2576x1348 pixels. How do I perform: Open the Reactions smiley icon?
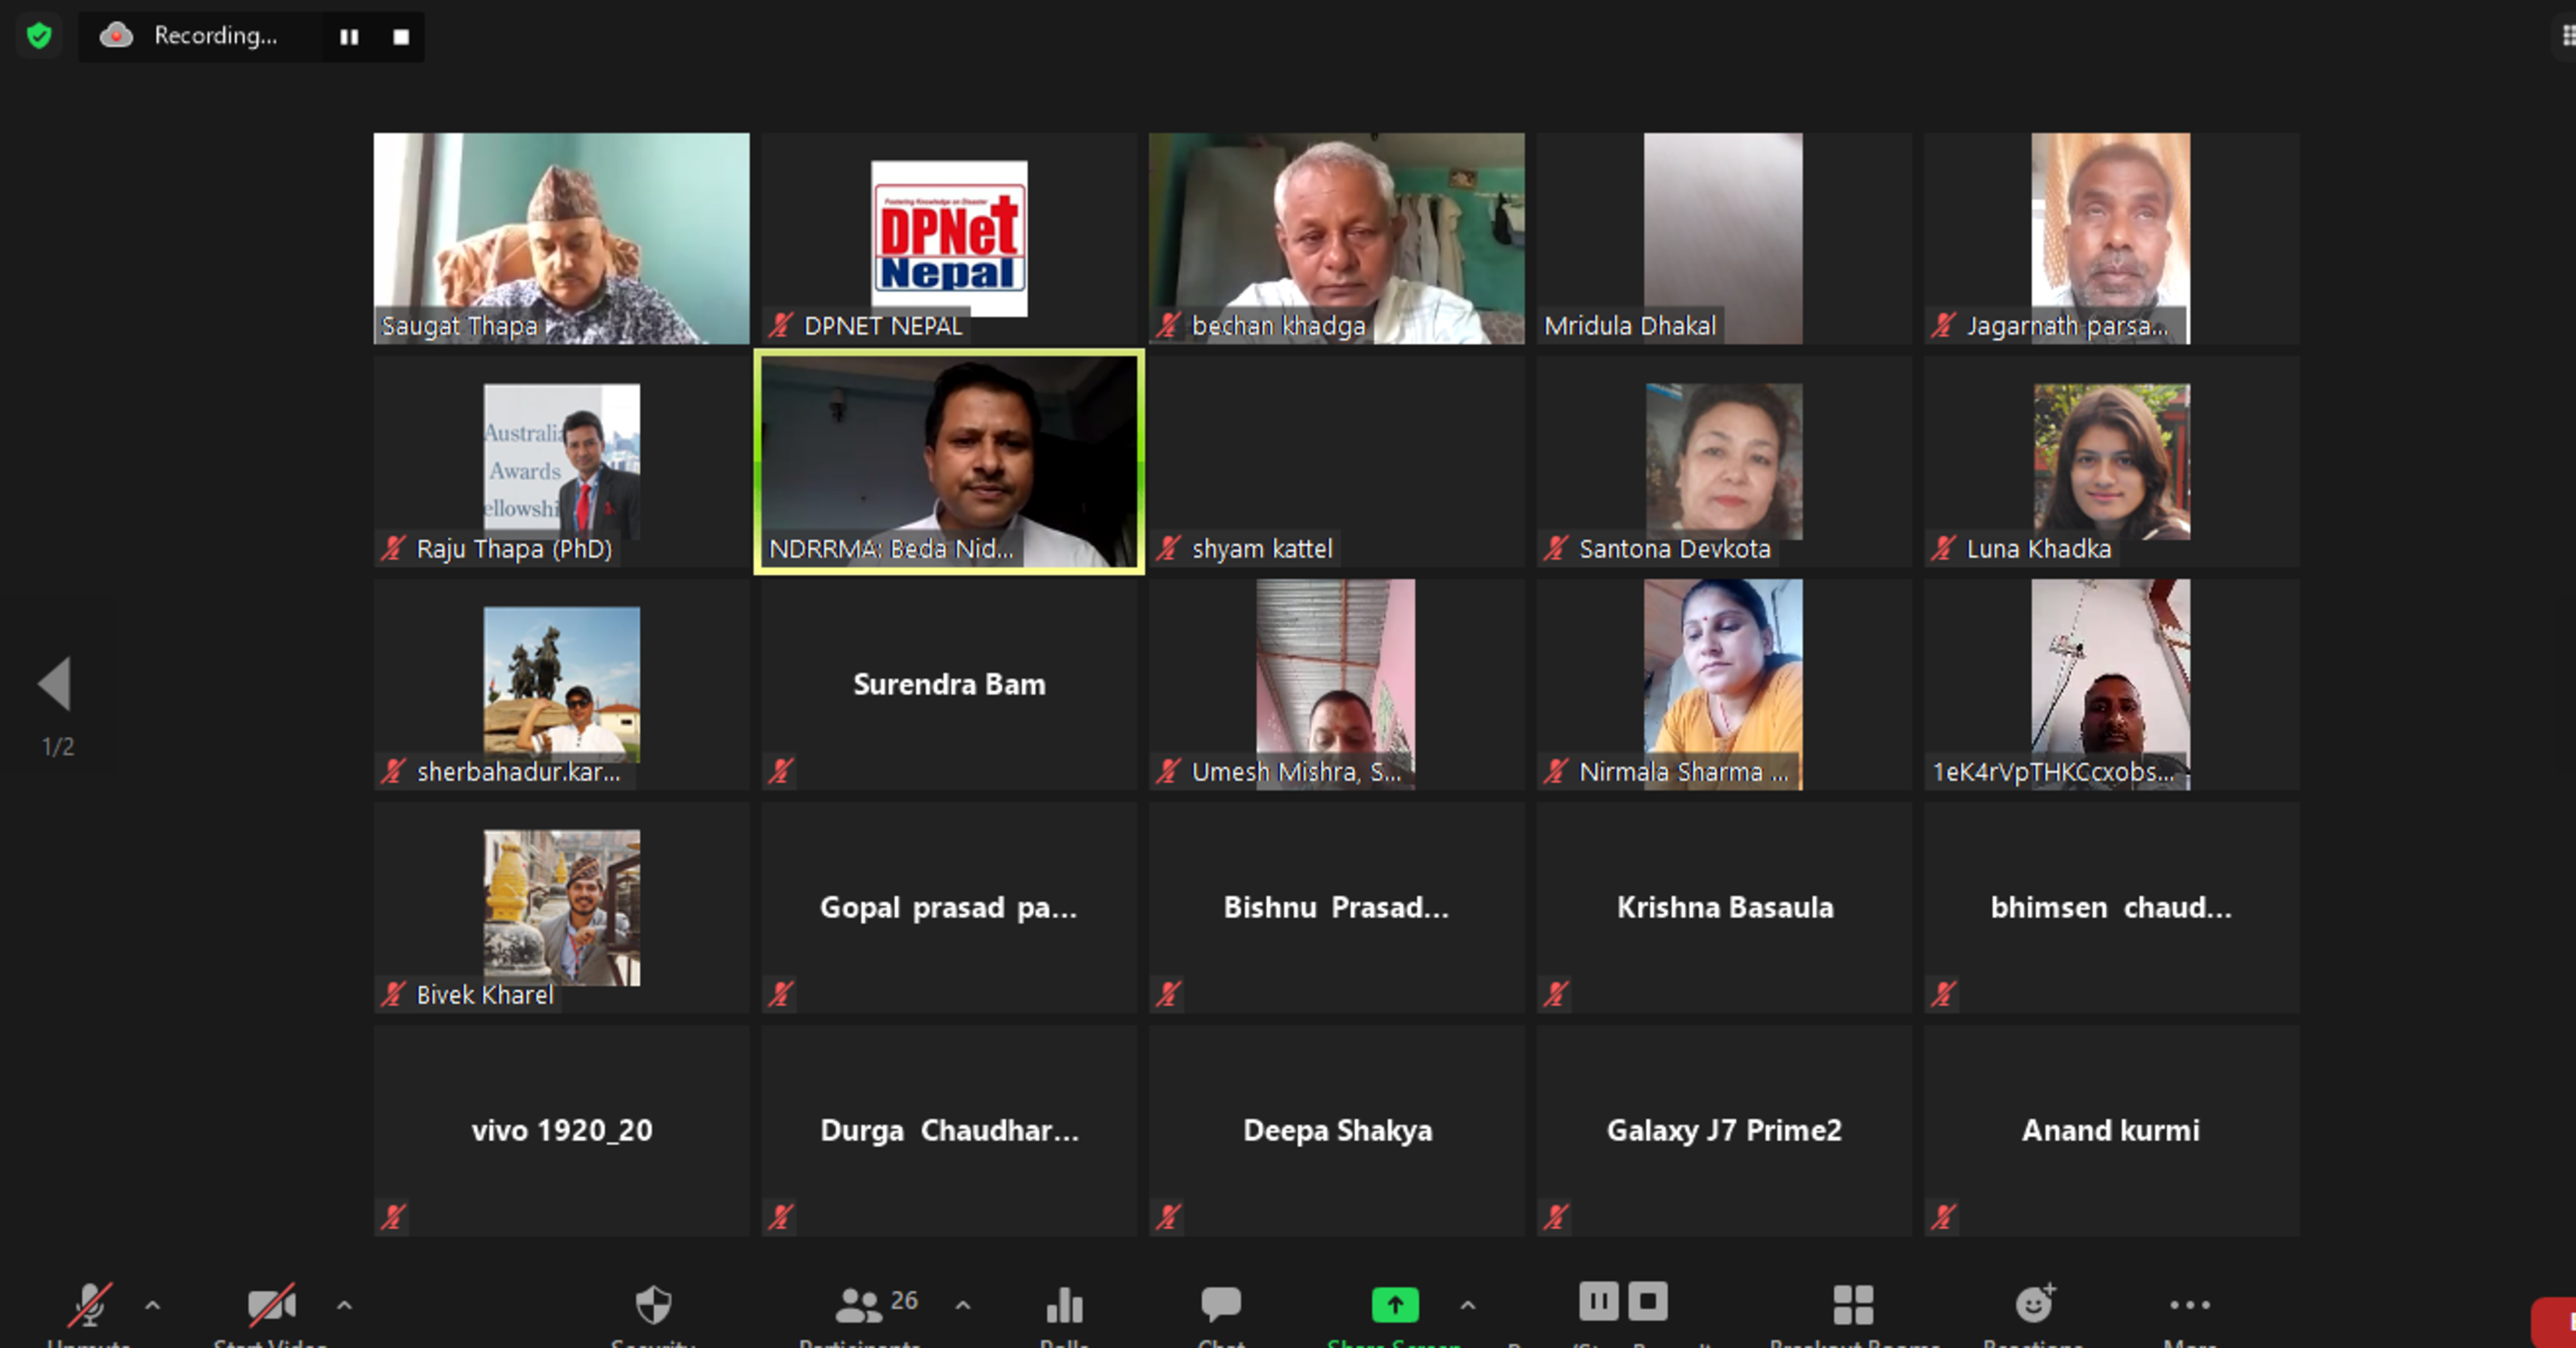pyautogui.click(x=2033, y=1305)
